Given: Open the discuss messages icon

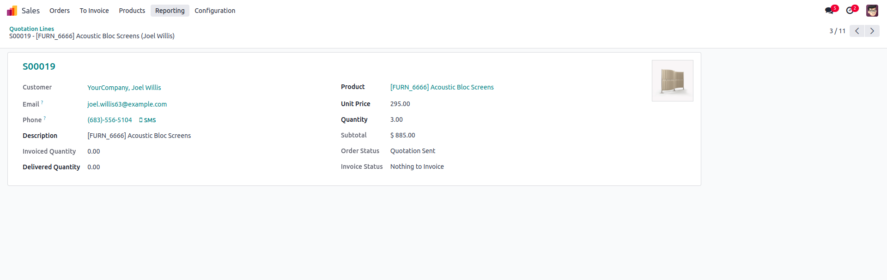Looking at the screenshot, I should (x=829, y=11).
